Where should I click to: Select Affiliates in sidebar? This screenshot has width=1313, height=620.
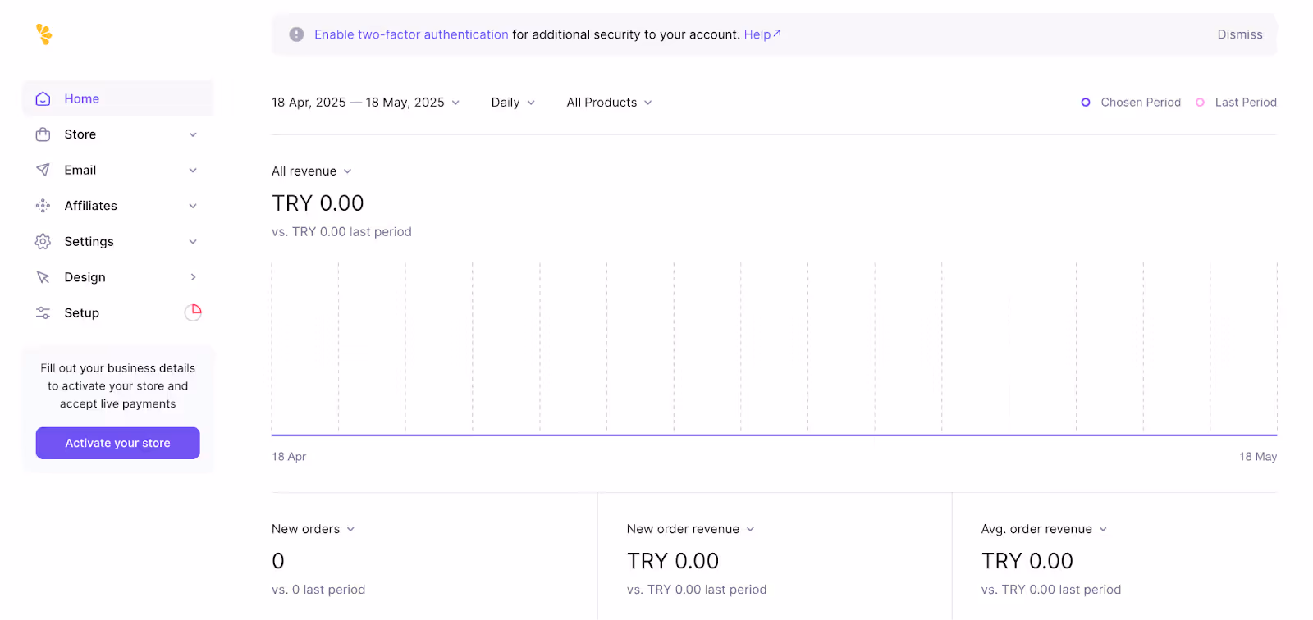(117, 206)
